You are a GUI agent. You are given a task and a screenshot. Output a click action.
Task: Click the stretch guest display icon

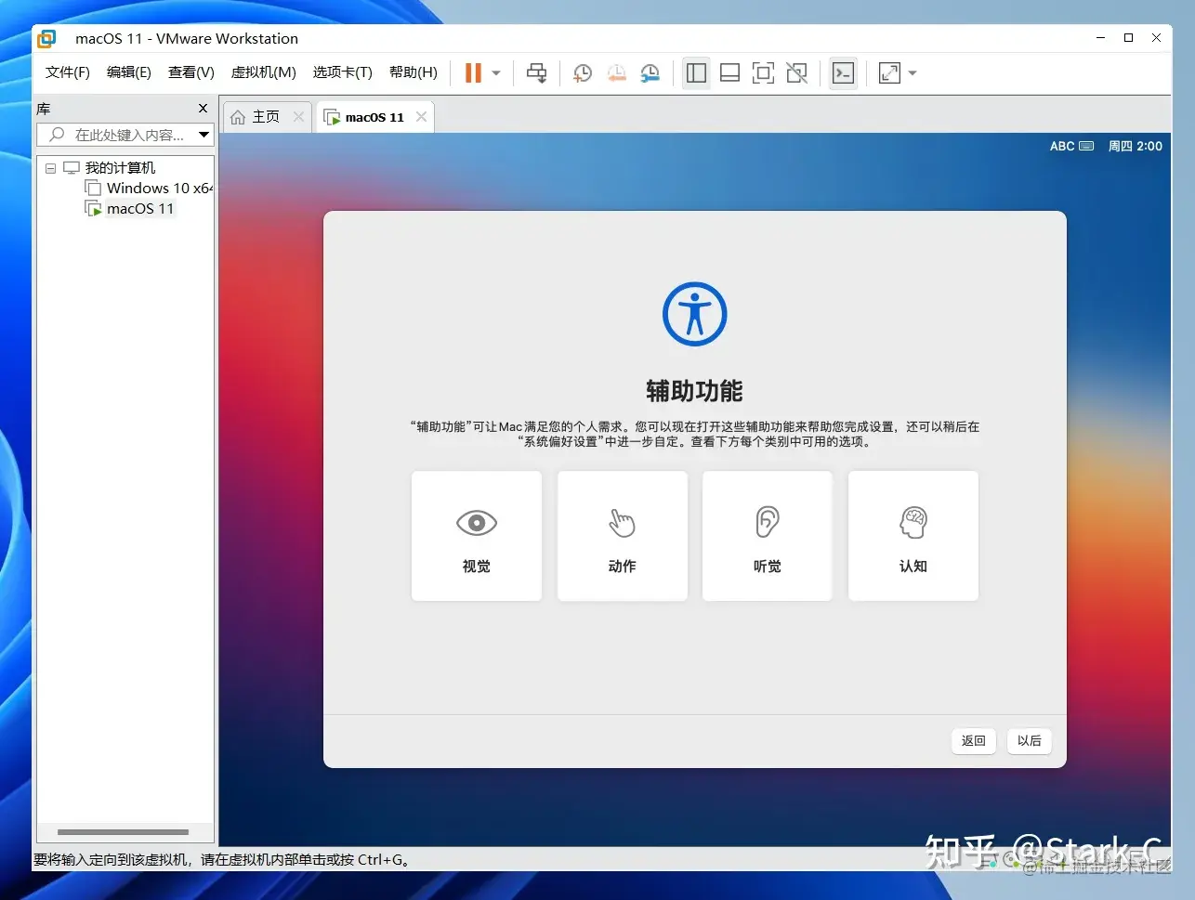tap(889, 73)
